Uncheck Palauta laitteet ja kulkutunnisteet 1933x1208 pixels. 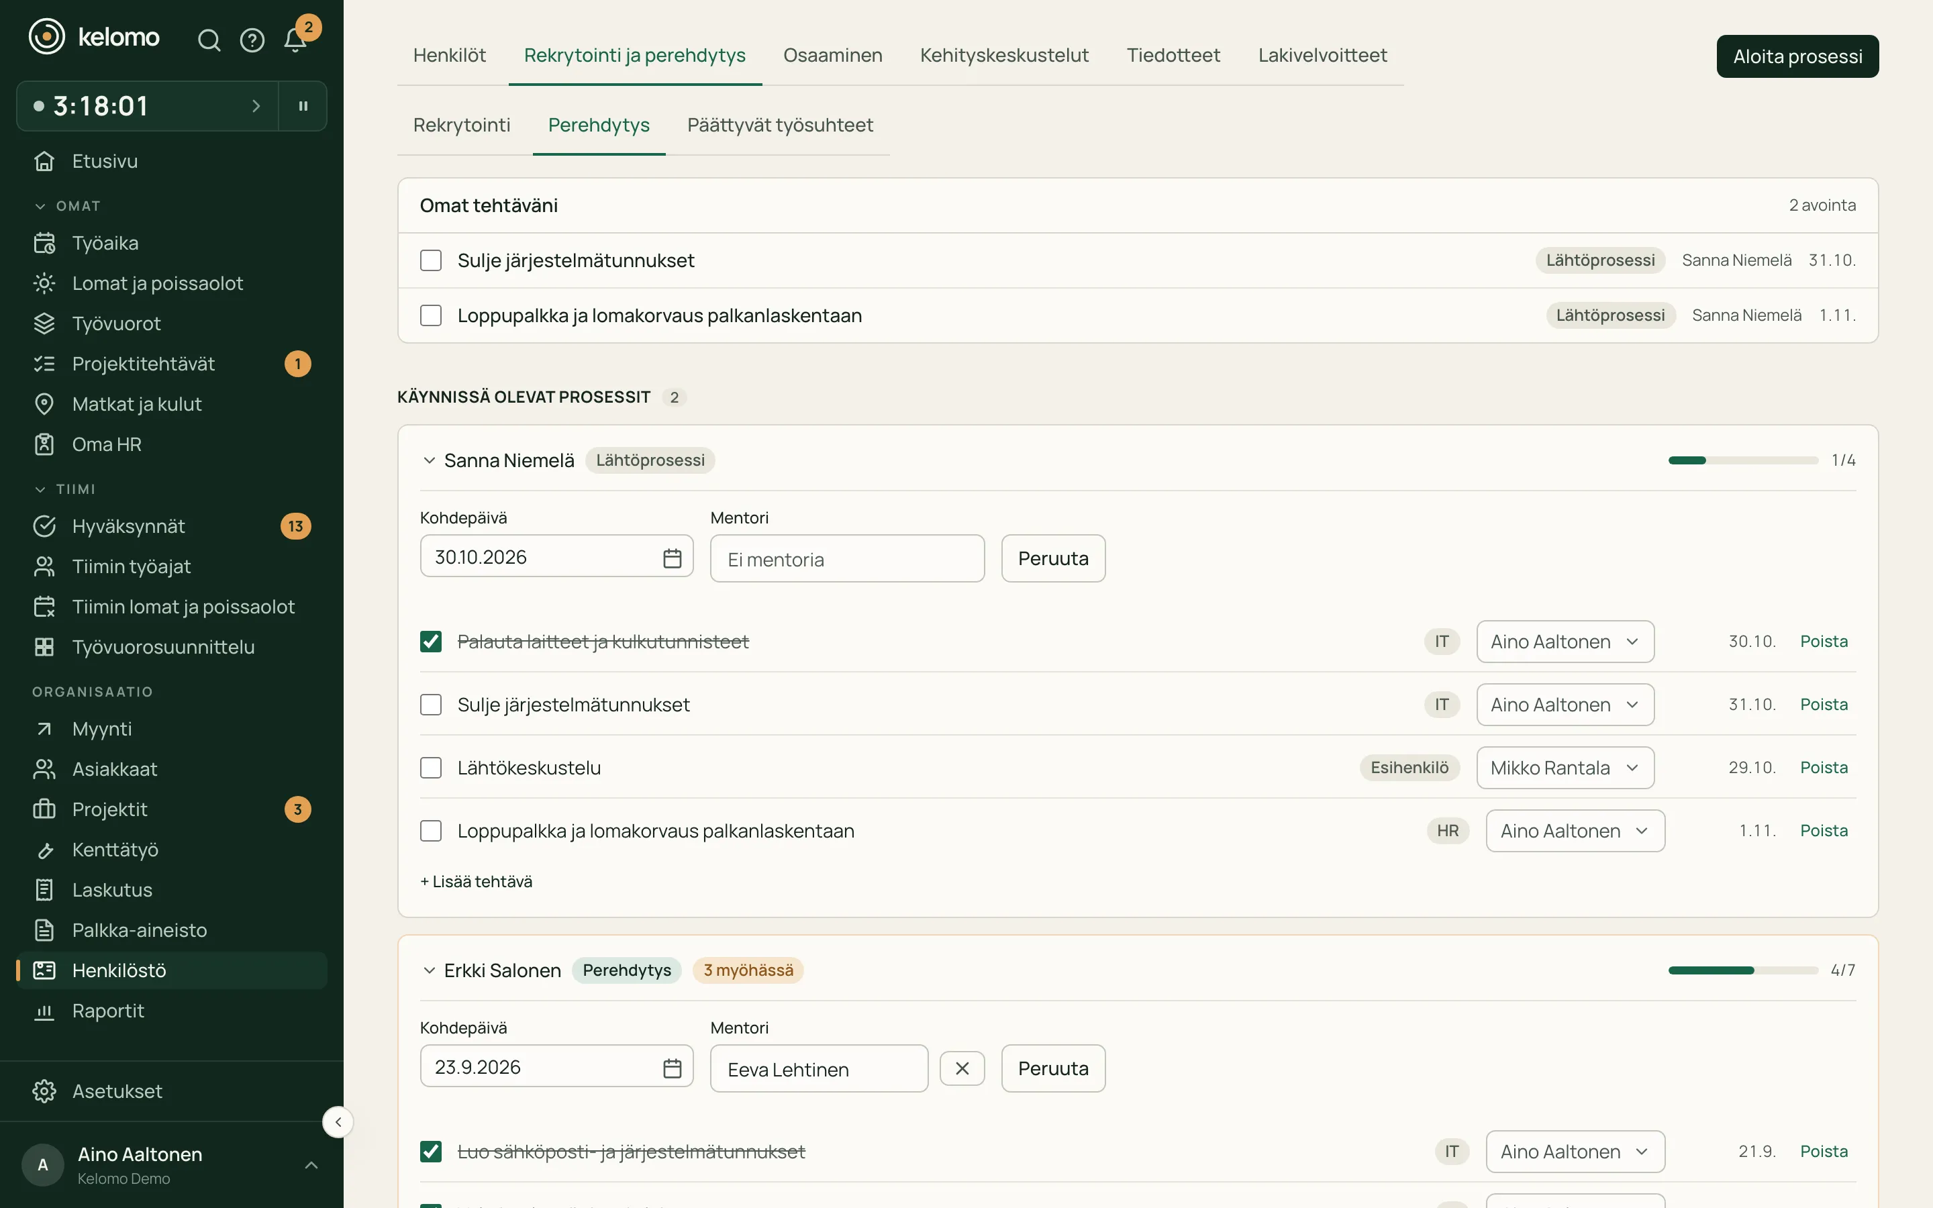[x=430, y=642]
